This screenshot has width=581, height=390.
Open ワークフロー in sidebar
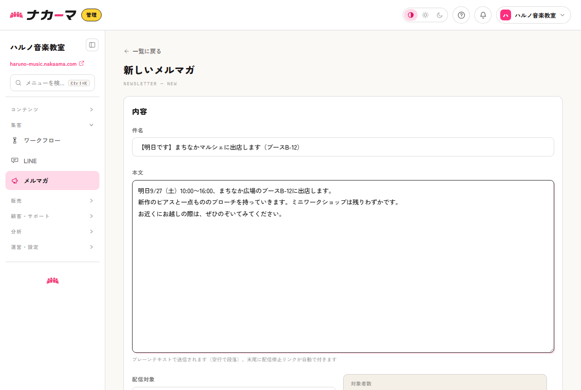pyautogui.click(x=52, y=141)
